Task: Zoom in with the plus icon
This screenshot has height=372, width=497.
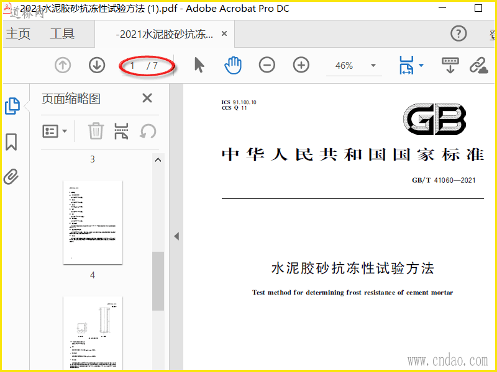Action: point(301,65)
